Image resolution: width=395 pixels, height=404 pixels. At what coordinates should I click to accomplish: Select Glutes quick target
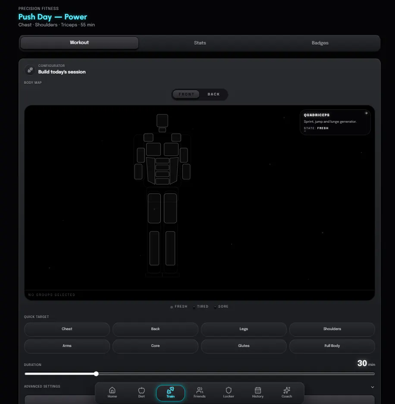(244, 346)
